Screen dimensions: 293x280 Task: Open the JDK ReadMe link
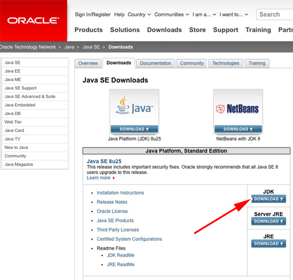(x=121, y=255)
